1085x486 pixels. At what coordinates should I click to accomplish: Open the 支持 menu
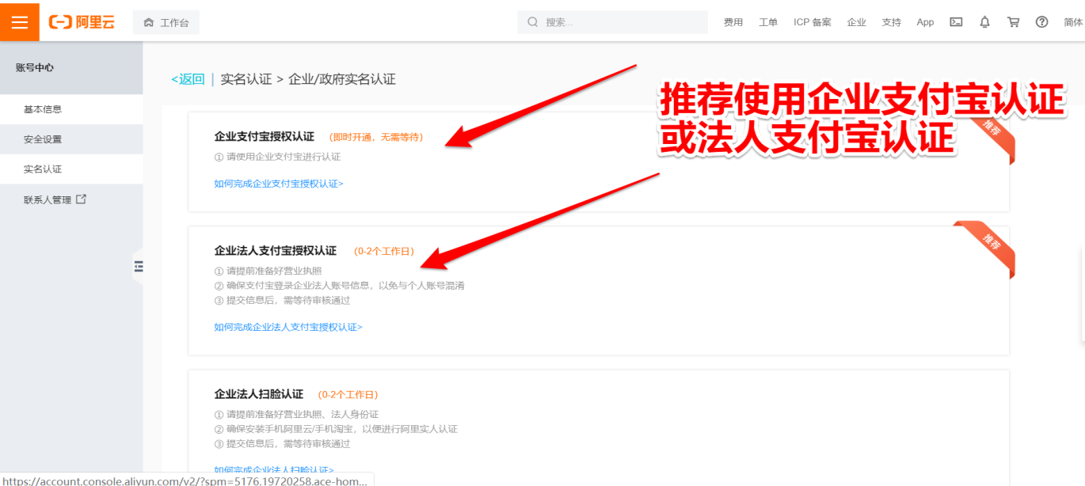click(891, 22)
